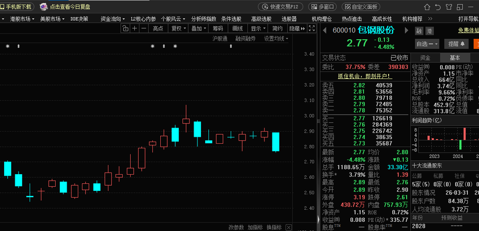Toggle the 融资融券 overlay
The width and height of the screenshot is (479, 231).
pos(246,39)
